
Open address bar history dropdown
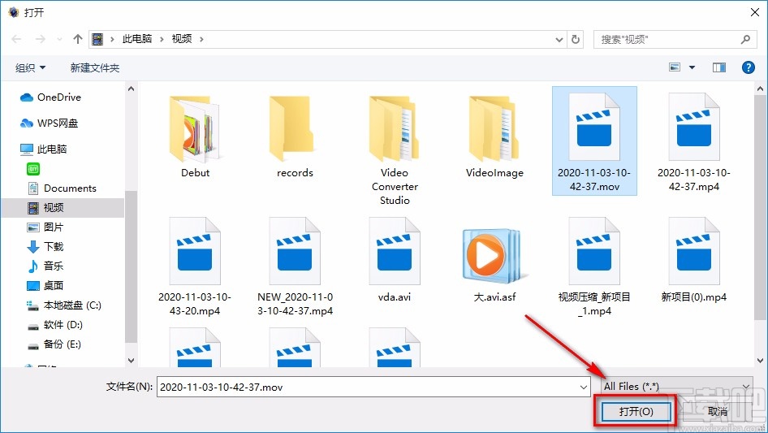coord(559,40)
